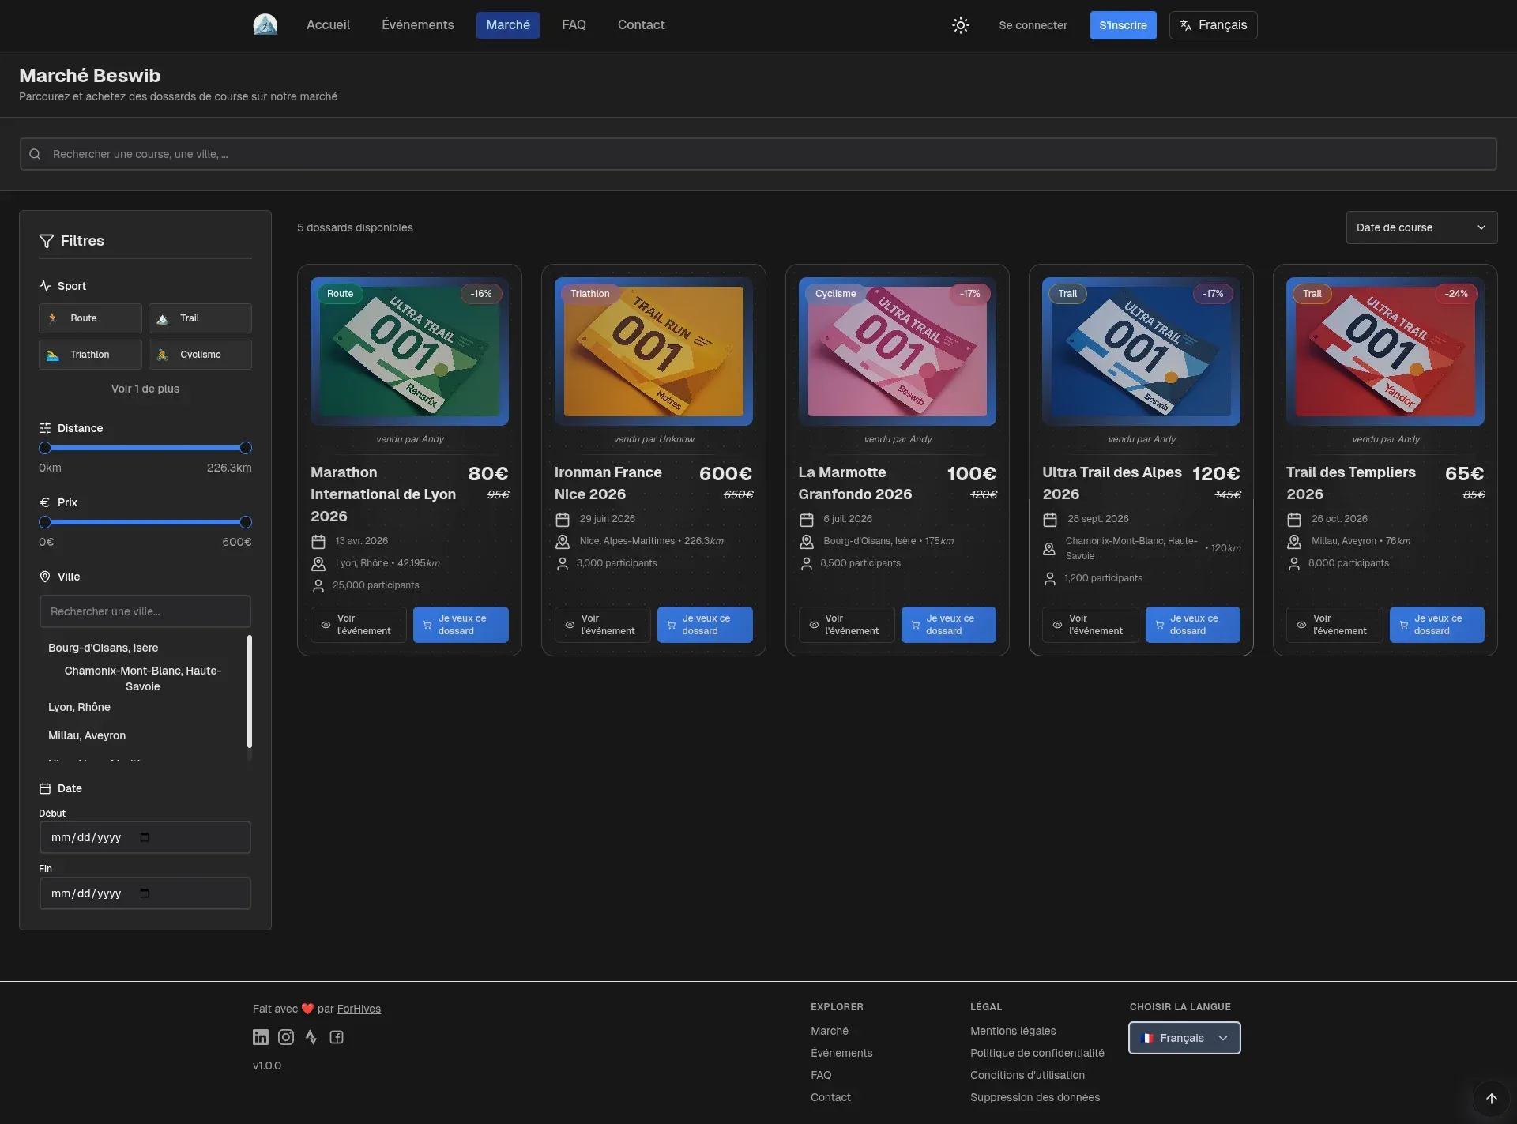Screen dimensions: 1517x1124
Task: Focus the Rechercher une ville input
Action: pyautogui.click(x=145, y=611)
